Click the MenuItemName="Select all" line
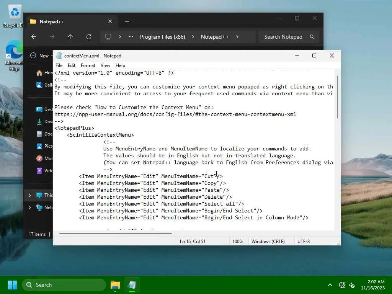This screenshot has height=294, width=392. coord(162,204)
